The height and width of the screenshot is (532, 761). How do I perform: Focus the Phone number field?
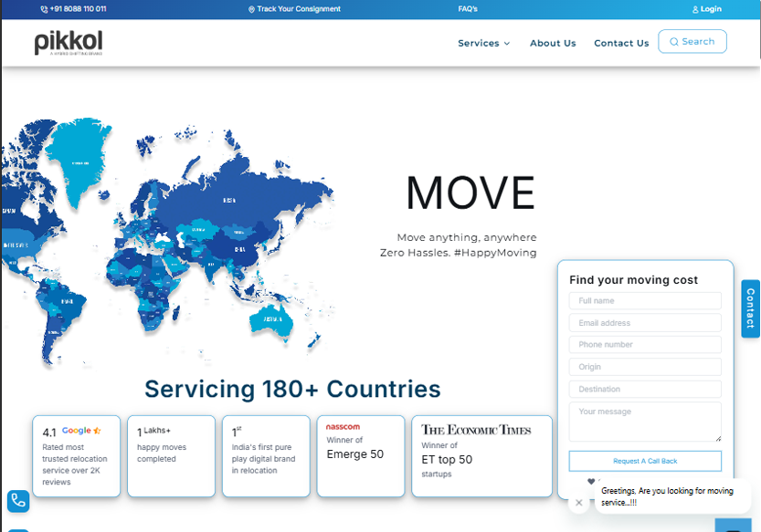coord(645,344)
